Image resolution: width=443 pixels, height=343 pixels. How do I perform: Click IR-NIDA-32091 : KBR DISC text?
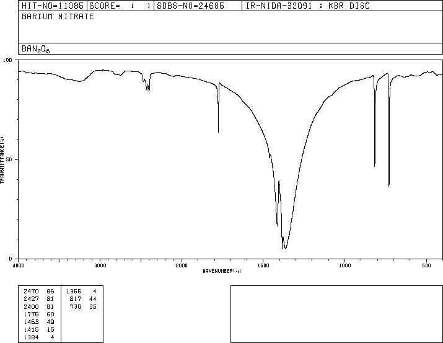(x=307, y=6)
